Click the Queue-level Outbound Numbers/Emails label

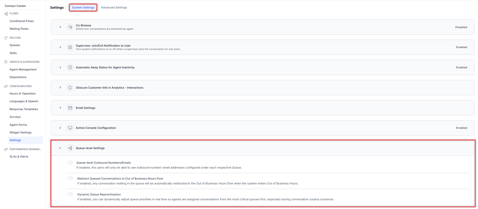point(103,163)
